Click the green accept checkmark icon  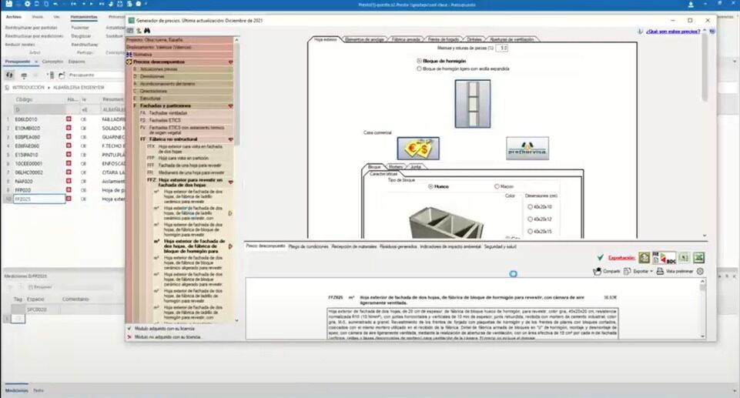tap(600, 258)
